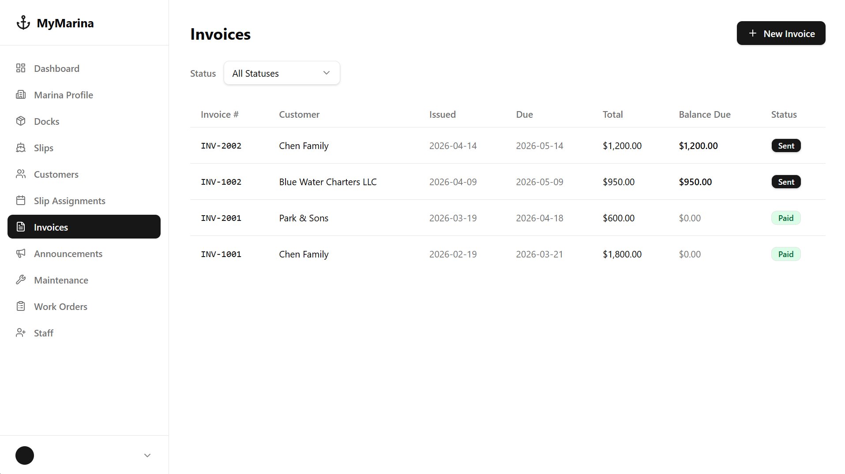Open Slips via its anchor icon
The width and height of the screenshot is (845, 474).
[21, 147]
